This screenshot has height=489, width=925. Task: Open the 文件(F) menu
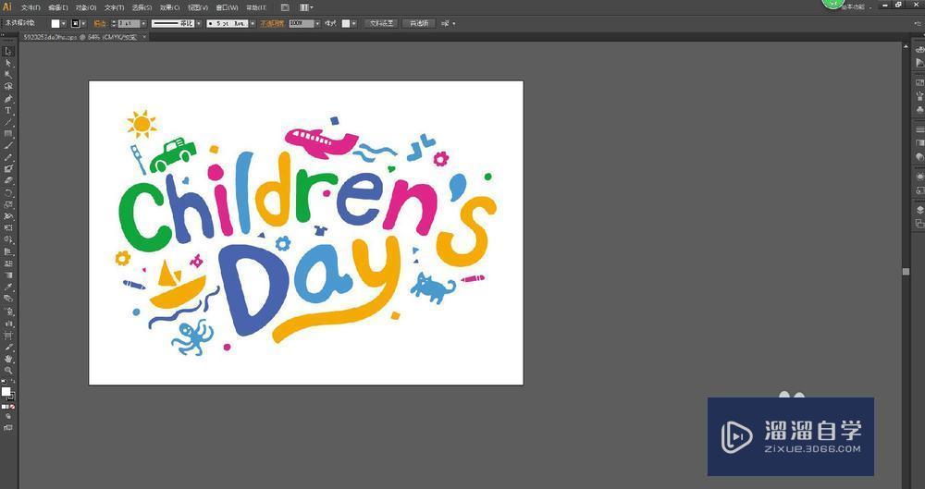pos(31,7)
